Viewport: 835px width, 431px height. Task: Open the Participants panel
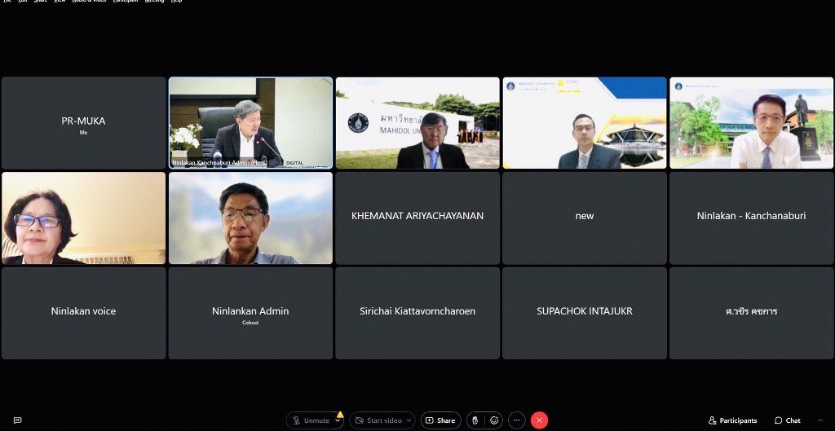733,420
